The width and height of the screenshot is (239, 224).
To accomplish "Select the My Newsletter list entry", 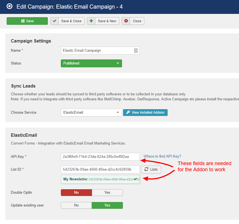I will coord(100,179).
